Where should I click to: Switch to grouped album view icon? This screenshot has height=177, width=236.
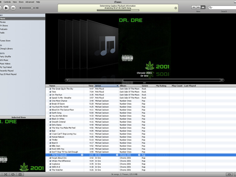(198, 7)
